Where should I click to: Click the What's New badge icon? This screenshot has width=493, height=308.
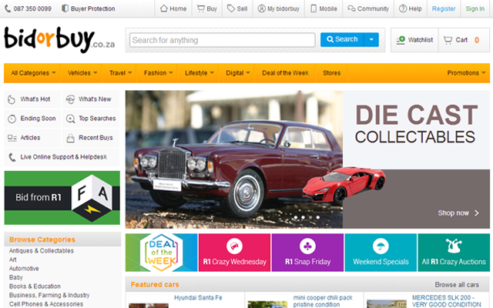(x=70, y=99)
